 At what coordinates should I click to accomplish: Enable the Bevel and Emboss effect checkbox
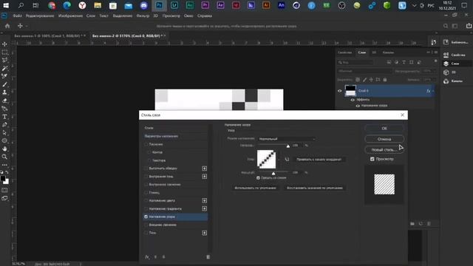[x=146, y=145]
